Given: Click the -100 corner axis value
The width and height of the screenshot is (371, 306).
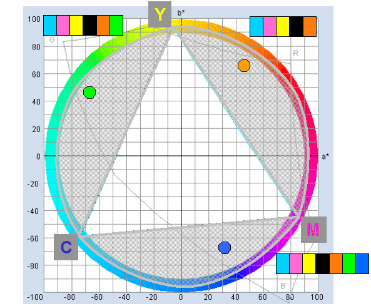Looking at the screenshot, I should point(35,297).
